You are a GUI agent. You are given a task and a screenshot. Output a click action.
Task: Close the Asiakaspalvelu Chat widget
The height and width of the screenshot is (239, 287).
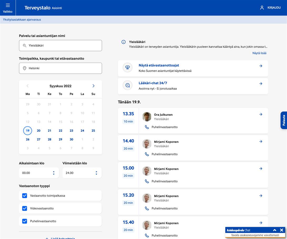(281, 230)
